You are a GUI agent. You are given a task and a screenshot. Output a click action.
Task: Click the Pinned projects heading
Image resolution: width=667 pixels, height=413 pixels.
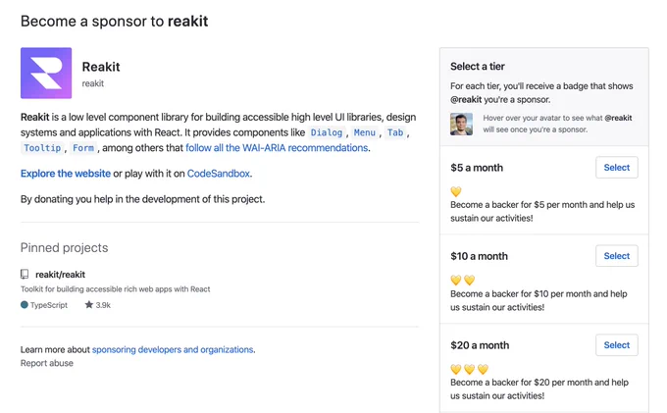[x=64, y=247]
